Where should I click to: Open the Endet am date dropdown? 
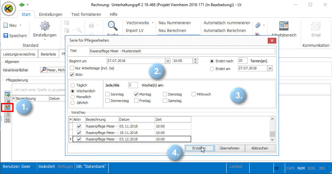pos(270,68)
